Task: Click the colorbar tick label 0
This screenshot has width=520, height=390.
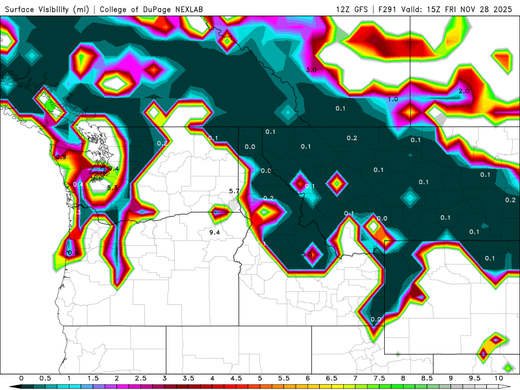Action: pyautogui.click(x=21, y=378)
